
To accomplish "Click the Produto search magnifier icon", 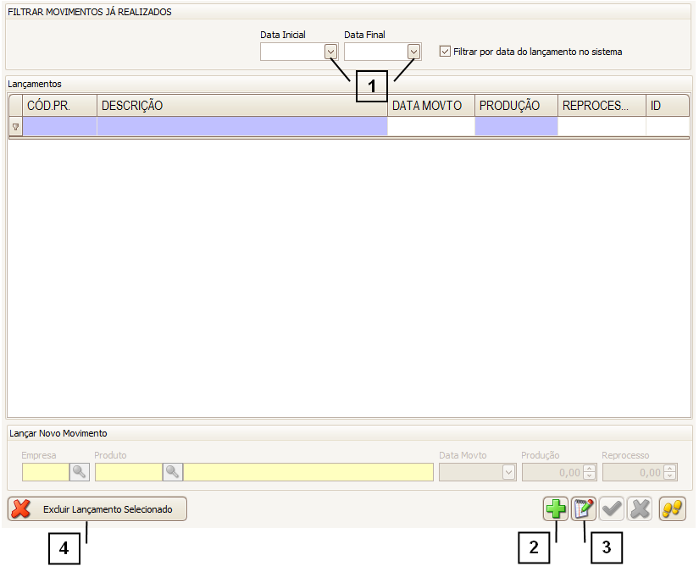I will 173,472.
